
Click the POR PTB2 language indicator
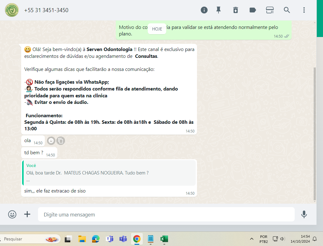[x=264, y=239]
